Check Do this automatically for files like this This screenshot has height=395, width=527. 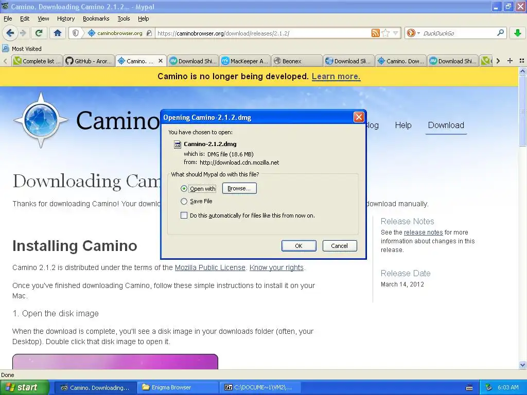[x=184, y=216]
